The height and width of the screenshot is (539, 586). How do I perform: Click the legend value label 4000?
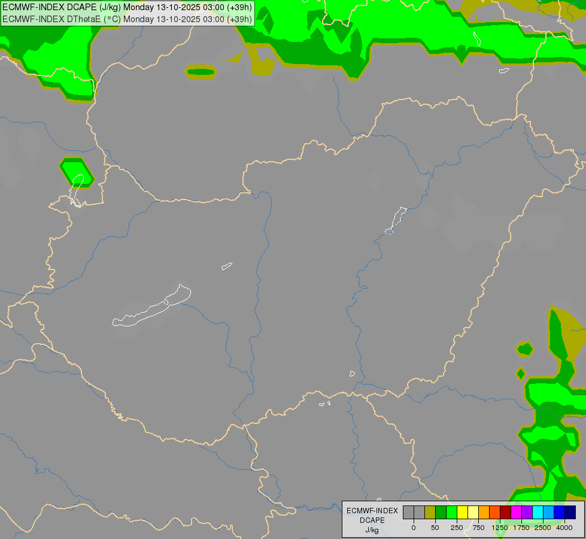564,528
